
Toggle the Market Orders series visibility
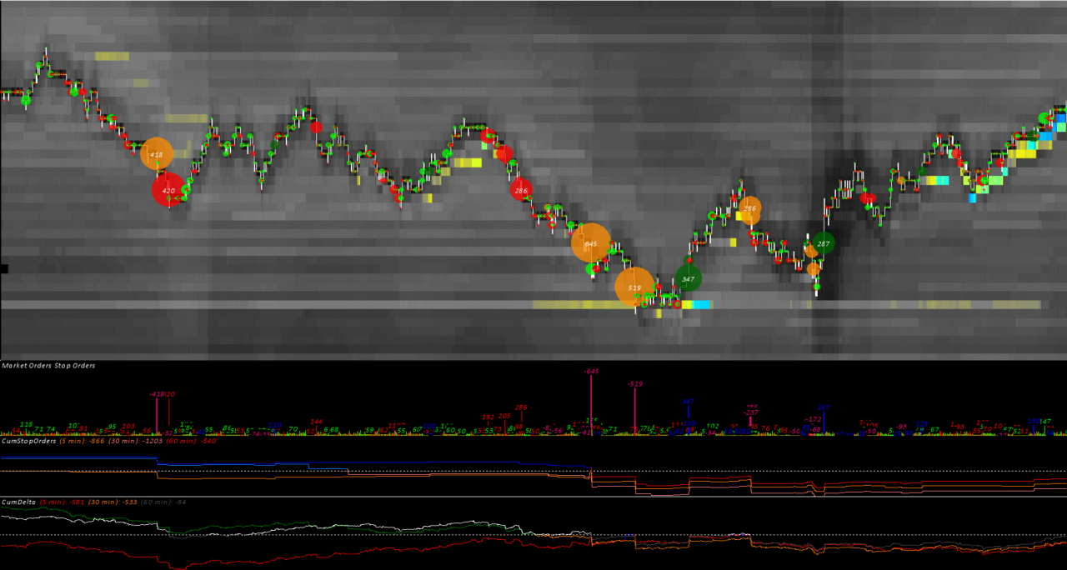26,366
